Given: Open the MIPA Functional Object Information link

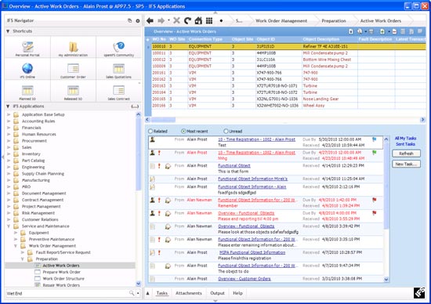Looking at the screenshot, I should pyautogui.click(x=252, y=252).
